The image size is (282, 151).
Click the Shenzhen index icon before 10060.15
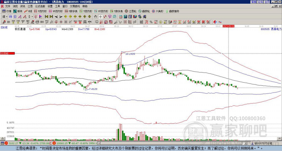click(54, 143)
